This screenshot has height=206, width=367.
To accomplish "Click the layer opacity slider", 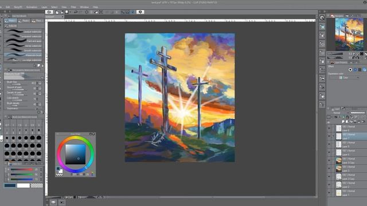I will 358,113.
